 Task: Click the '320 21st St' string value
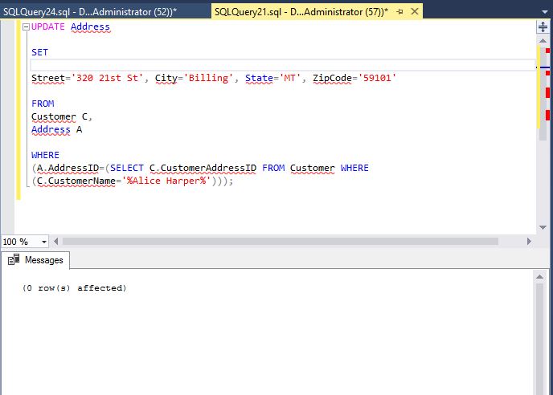click(109, 78)
